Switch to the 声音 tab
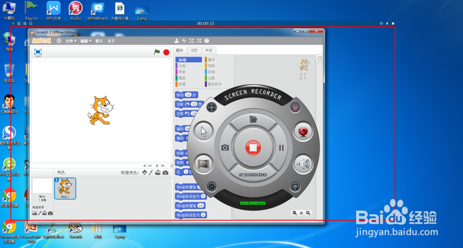 [x=209, y=50]
